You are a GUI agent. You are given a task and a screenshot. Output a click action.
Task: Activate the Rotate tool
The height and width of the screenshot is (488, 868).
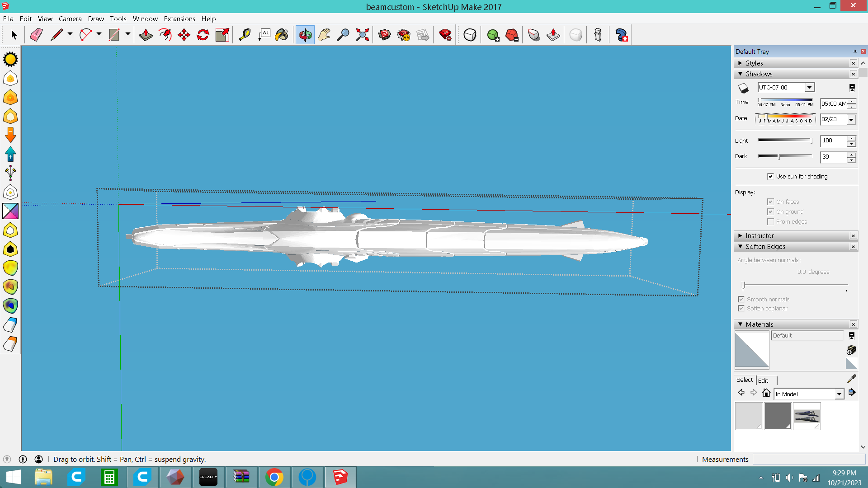point(203,35)
